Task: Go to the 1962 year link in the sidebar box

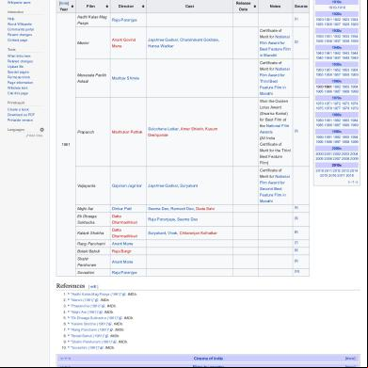Action: click(x=337, y=87)
